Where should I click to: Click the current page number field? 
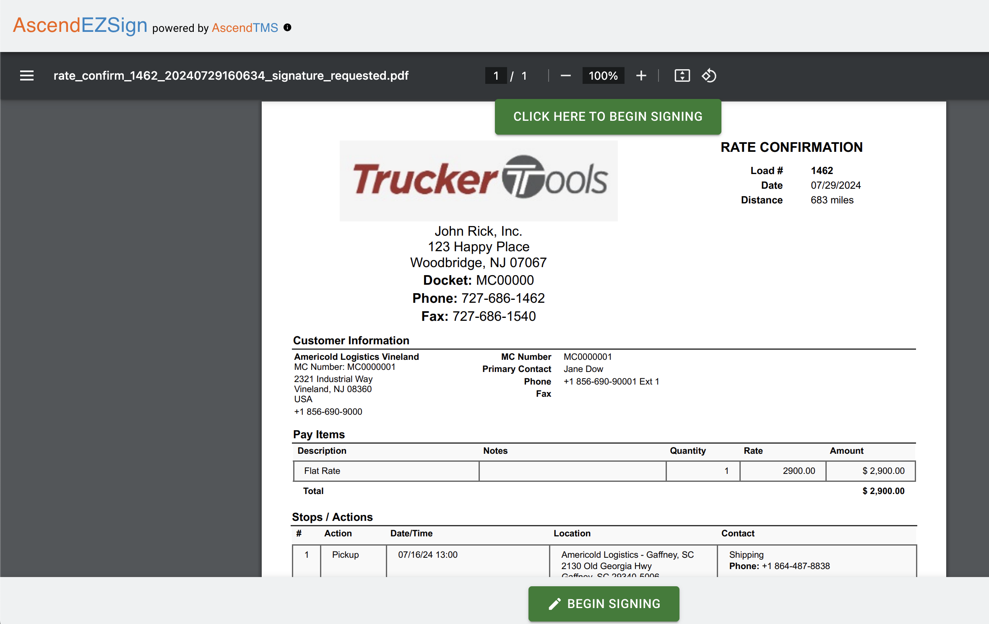pyautogui.click(x=496, y=76)
